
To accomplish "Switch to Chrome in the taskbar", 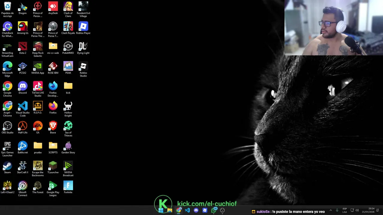I will (x=179, y=210).
